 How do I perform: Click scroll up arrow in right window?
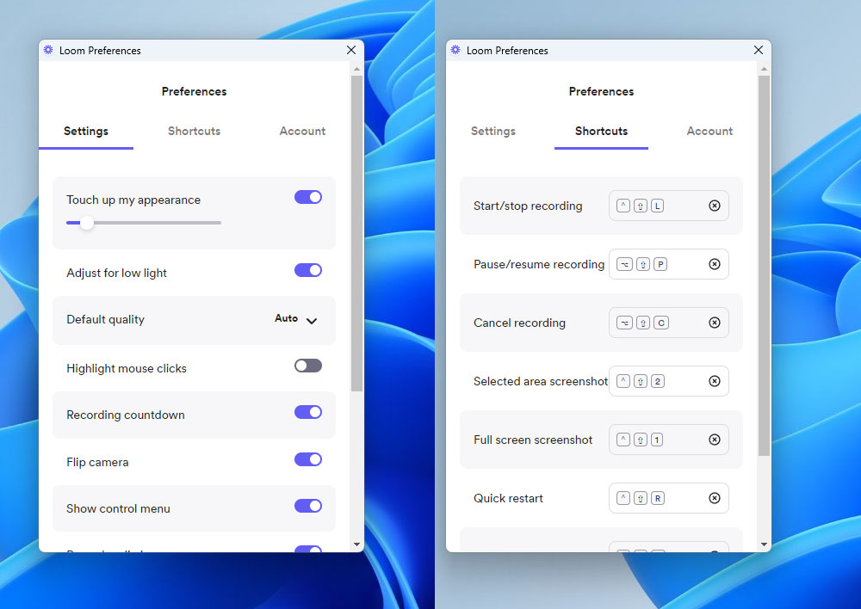coord(764,69)
